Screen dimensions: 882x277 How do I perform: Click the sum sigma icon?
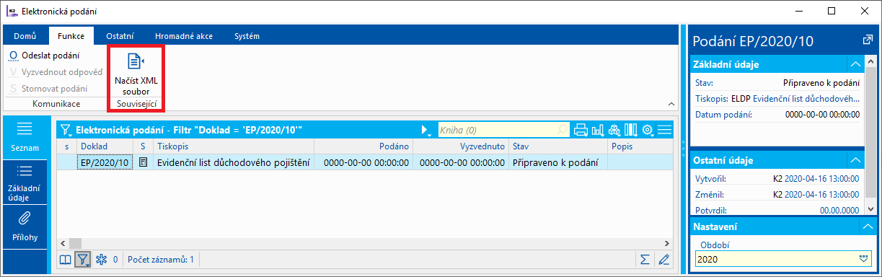pyautogui.click(x=645, y=259)
